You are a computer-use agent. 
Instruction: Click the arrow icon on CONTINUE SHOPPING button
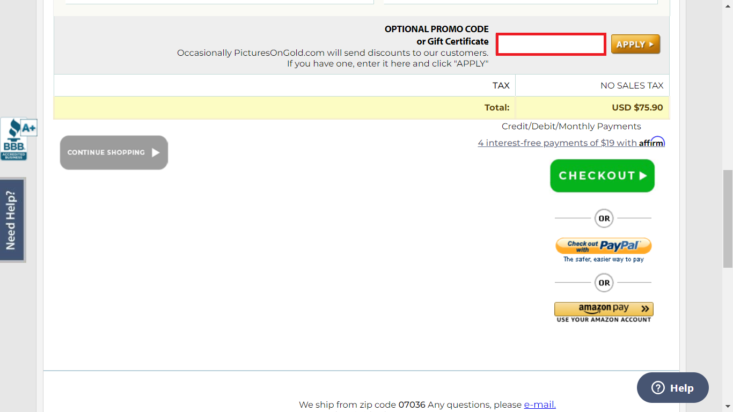(x=156, y=152)
